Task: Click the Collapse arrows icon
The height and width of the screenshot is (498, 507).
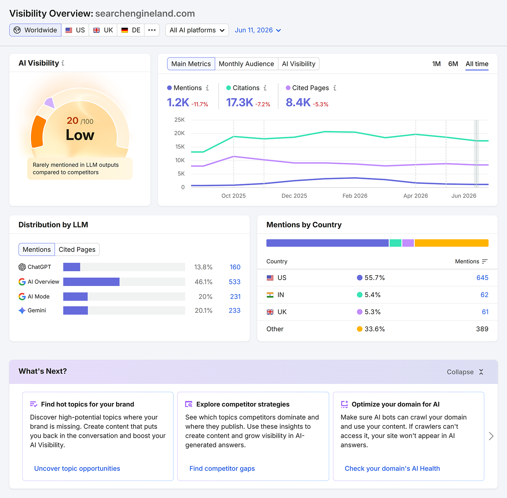Action: 481,372
